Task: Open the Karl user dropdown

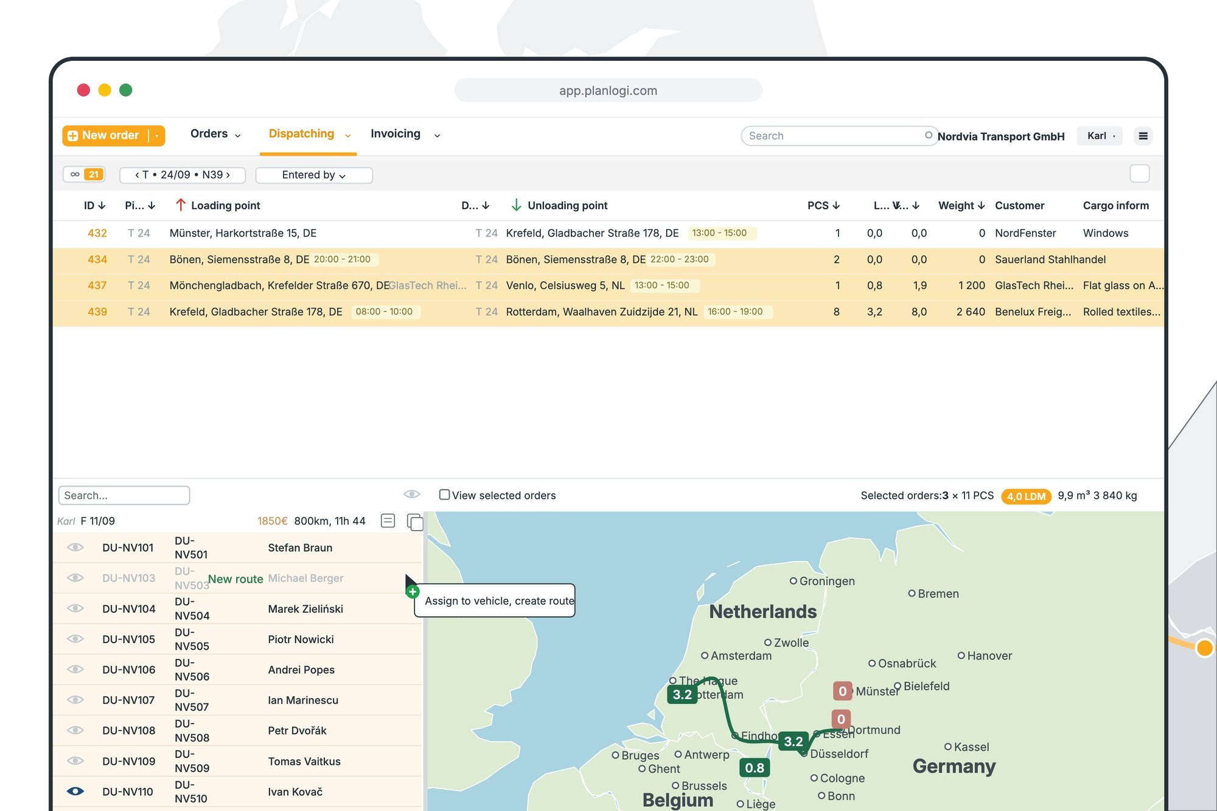Action: [1100, 136]
